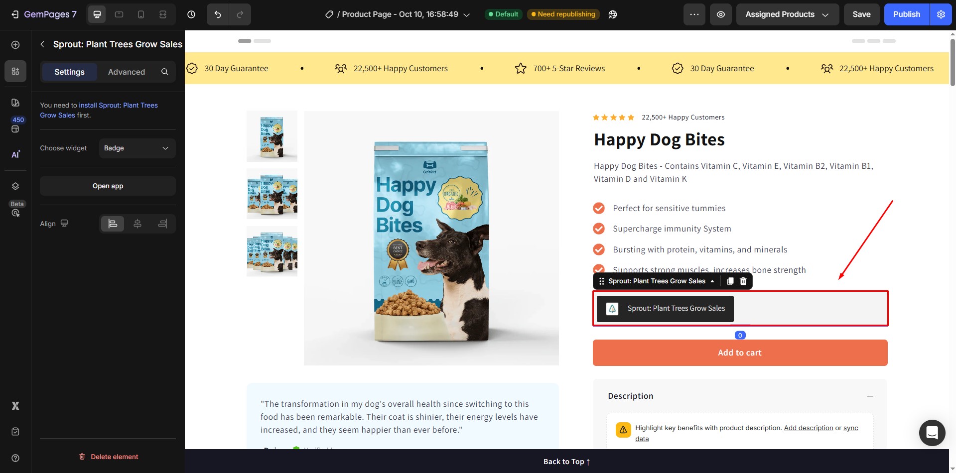Switch to desktop device view
This screenshot has height=473, width=956.
tap(97, 14)
